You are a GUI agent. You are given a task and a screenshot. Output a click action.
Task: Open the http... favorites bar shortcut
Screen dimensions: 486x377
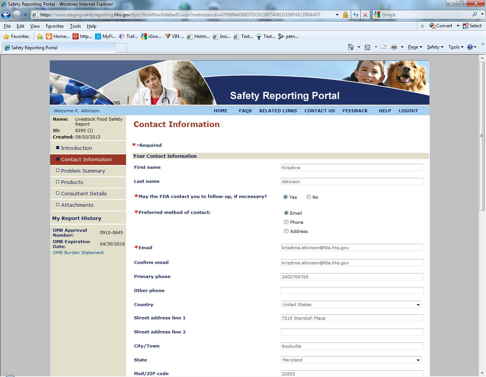click(x=82, y=36)
